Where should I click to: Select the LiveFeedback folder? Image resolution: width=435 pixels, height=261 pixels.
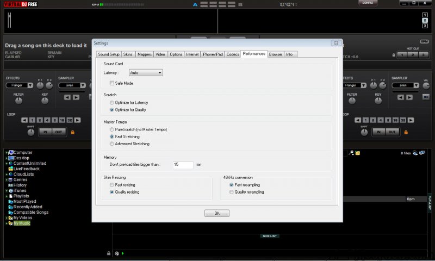pyautogui.click(x=26, y=169)
